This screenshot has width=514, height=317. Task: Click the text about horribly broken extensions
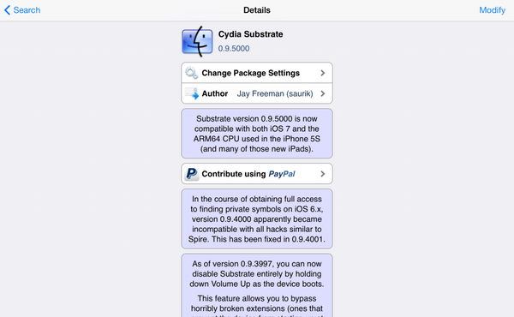click(257, 307)
